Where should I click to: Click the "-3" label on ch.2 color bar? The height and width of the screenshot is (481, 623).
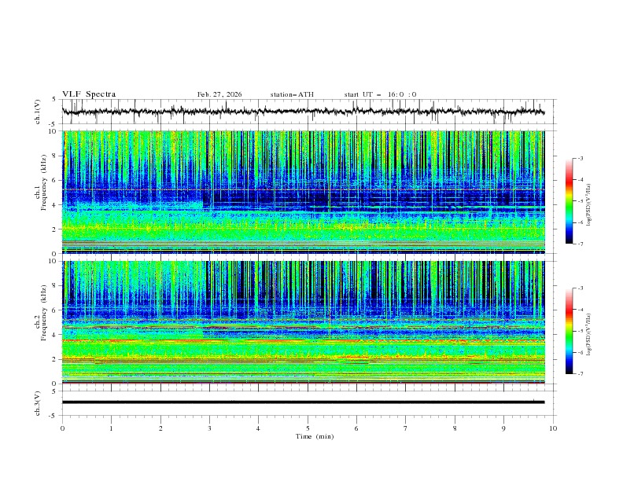(x=581, y=288)
